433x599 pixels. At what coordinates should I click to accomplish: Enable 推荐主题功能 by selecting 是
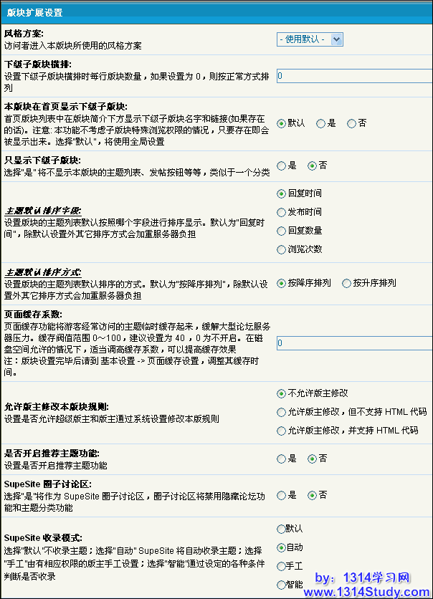click(282, 459)
